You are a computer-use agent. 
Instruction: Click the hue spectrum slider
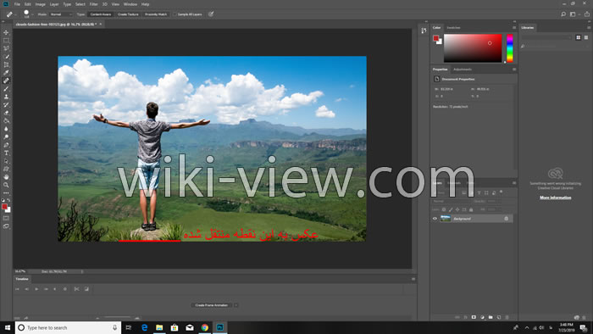510,48
